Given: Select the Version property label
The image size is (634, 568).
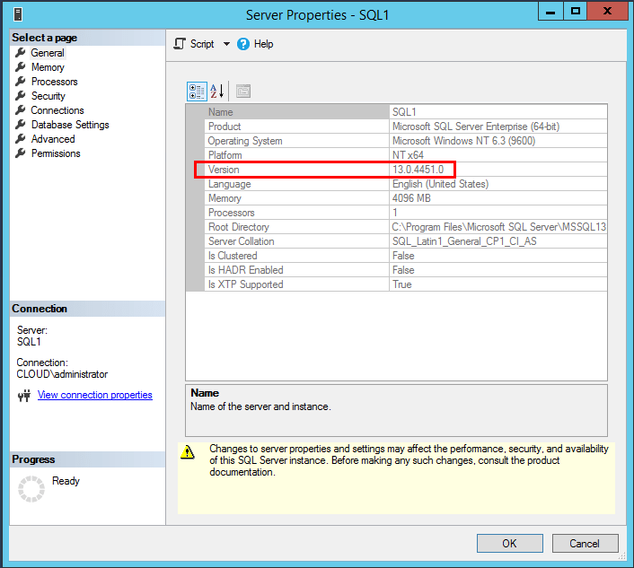Looking at the screenshot, I should (x=224, y=170).
